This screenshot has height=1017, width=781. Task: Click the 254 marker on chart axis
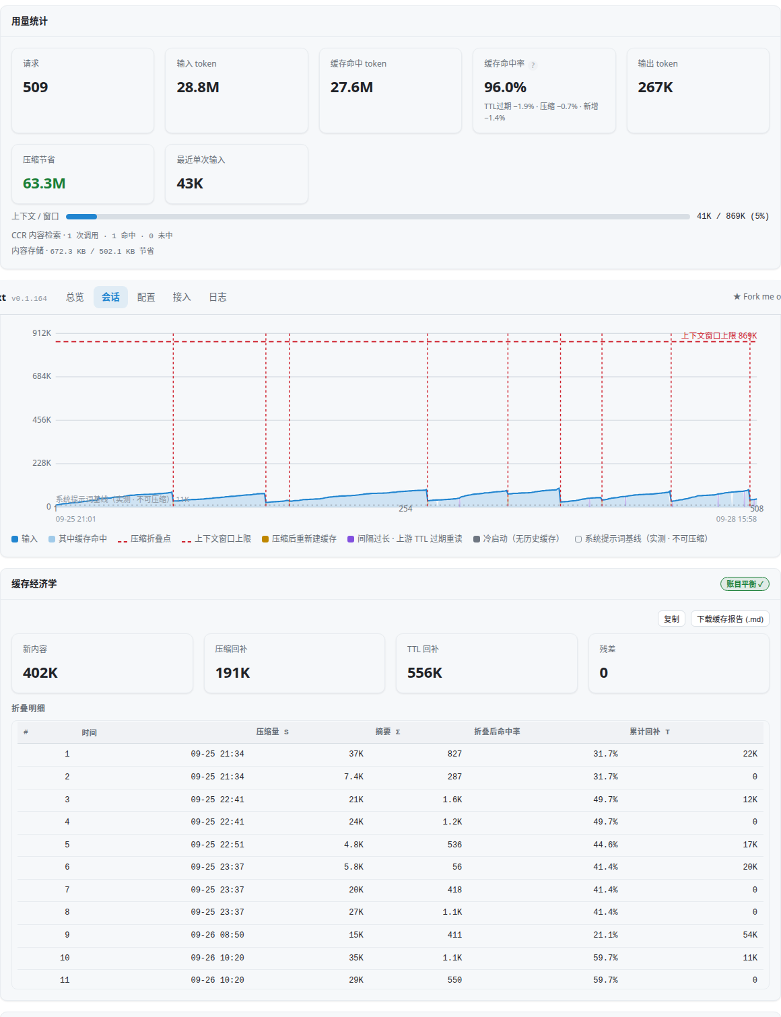[405, 509]
